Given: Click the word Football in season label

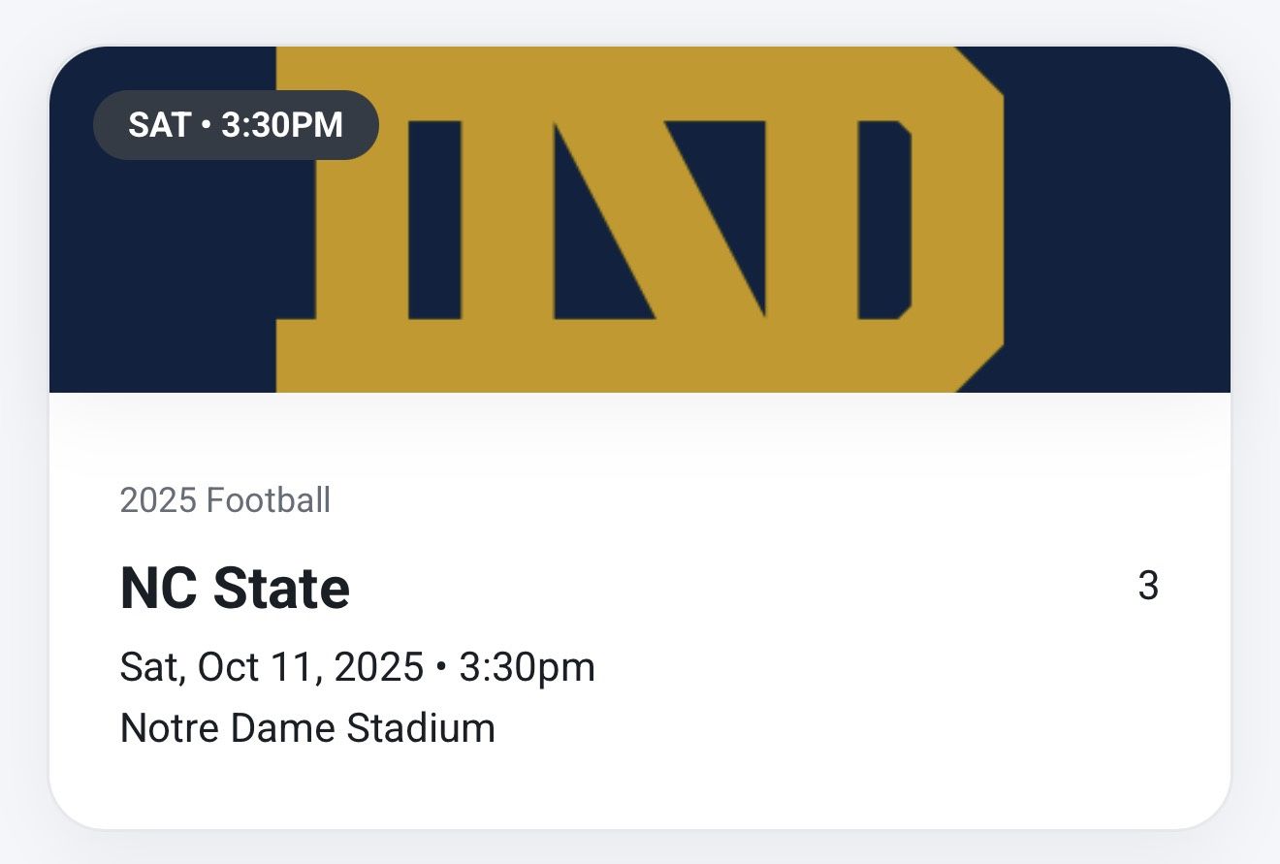Looking at the screenshot, I should pos(269,500).
